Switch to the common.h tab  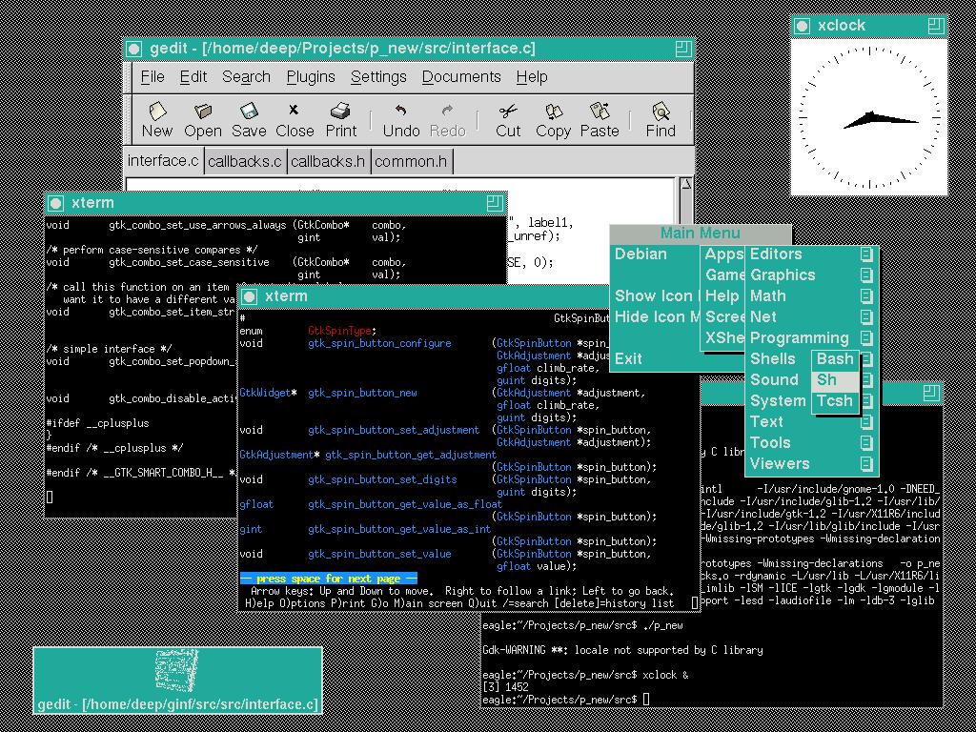[x=411, y=160]
